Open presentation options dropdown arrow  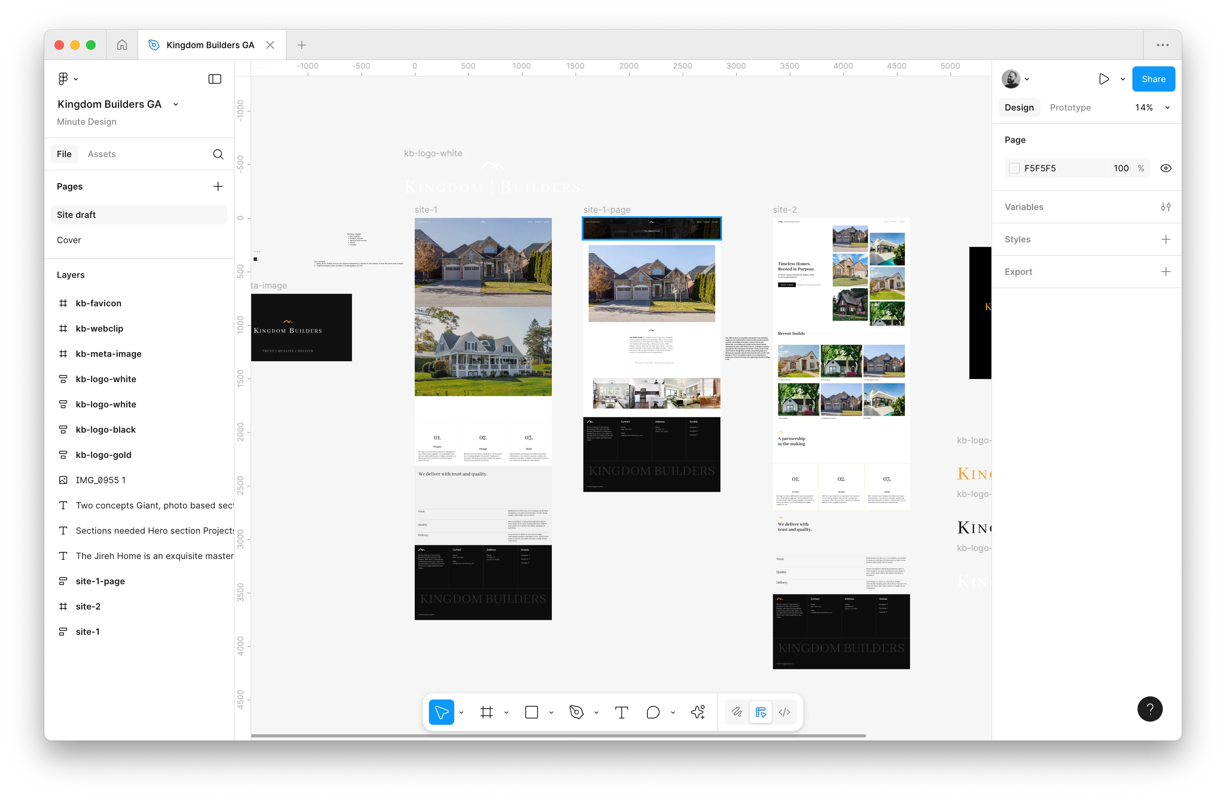tap(1123, 79)
